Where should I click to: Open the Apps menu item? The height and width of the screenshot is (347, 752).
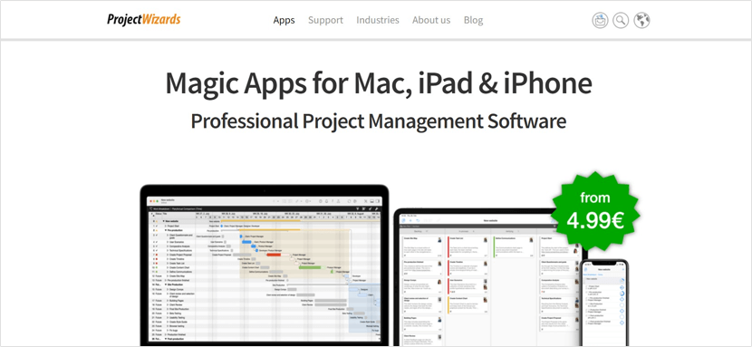(x=284, y=20)
